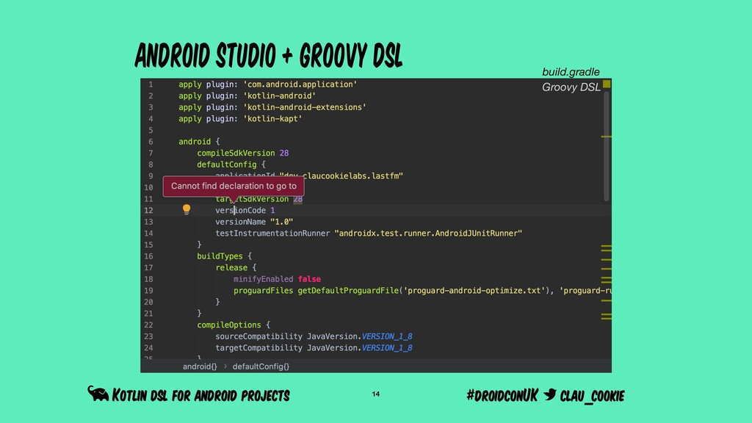Click defaultConfig on line 8

[227, 164]
